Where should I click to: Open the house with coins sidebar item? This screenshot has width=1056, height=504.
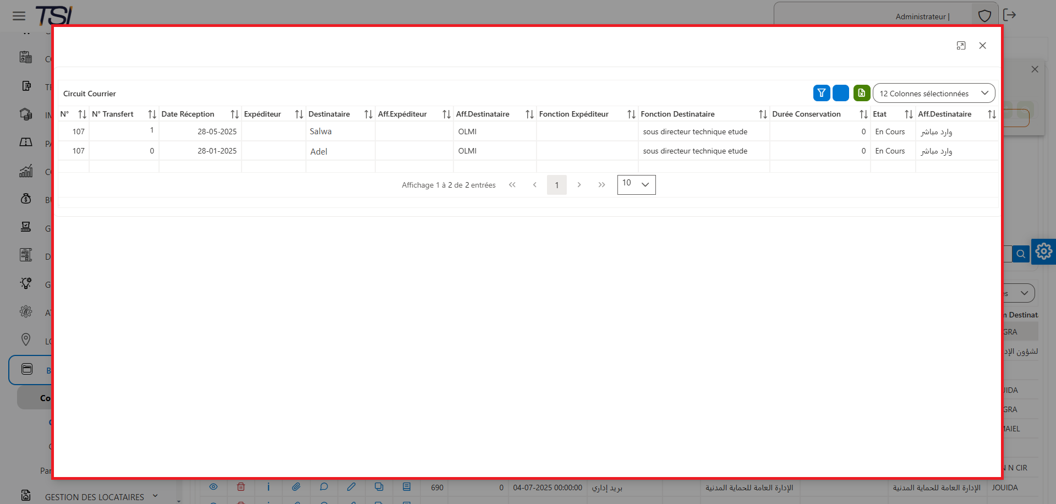pos(26,114)
